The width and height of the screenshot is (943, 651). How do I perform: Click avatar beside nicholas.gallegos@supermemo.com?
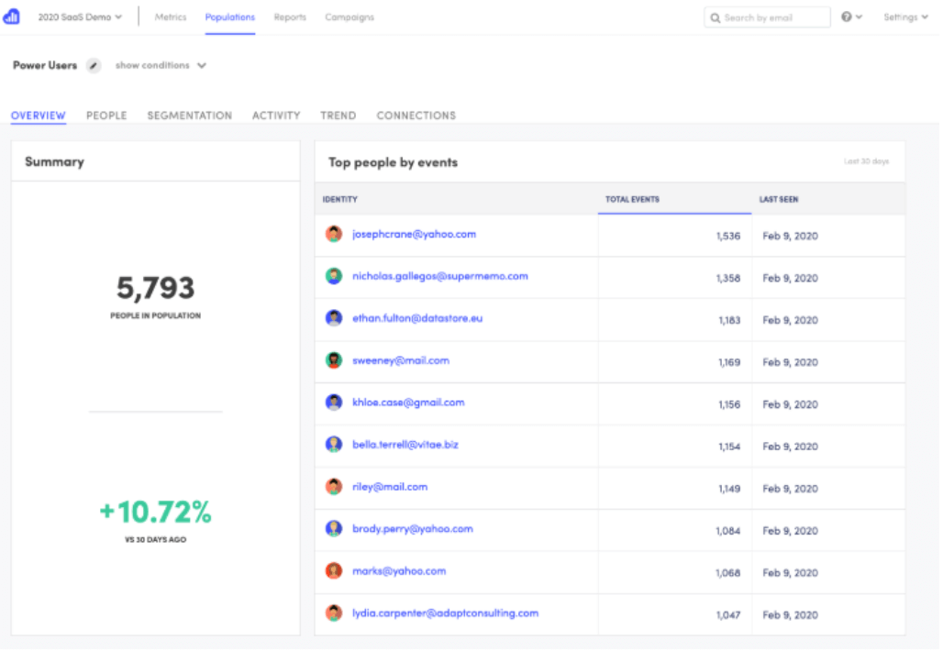pos(334,277)
